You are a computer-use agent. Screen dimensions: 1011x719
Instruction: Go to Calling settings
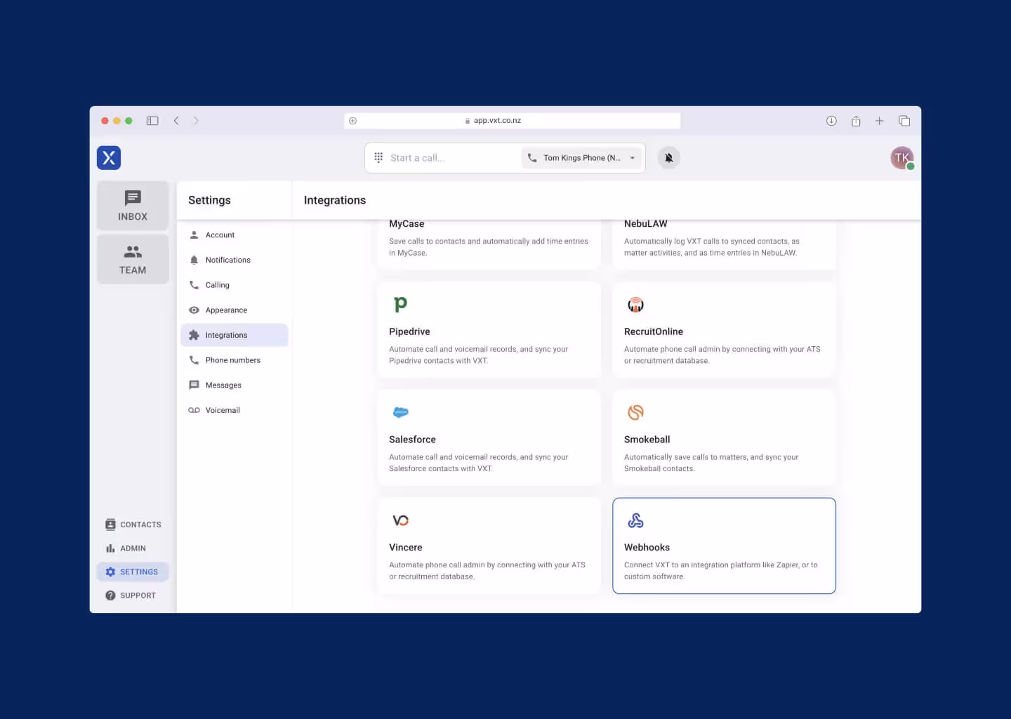tap(234, 285)
